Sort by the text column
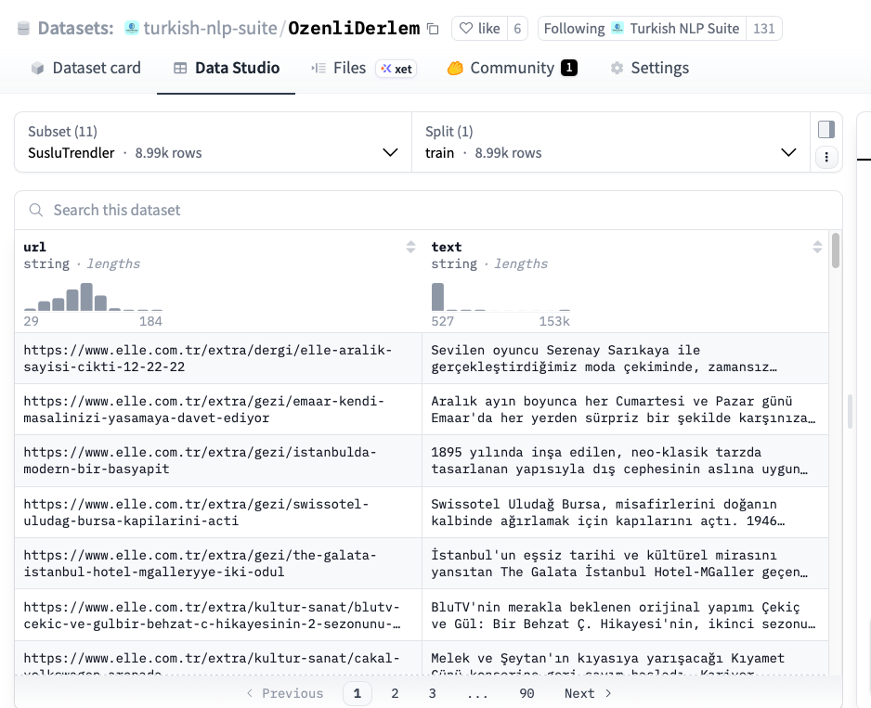The height and width of the screenshot is (708, 871). (817, 247)
